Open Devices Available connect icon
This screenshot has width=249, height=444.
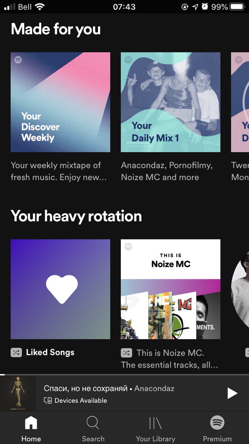(x=48, y=401)
